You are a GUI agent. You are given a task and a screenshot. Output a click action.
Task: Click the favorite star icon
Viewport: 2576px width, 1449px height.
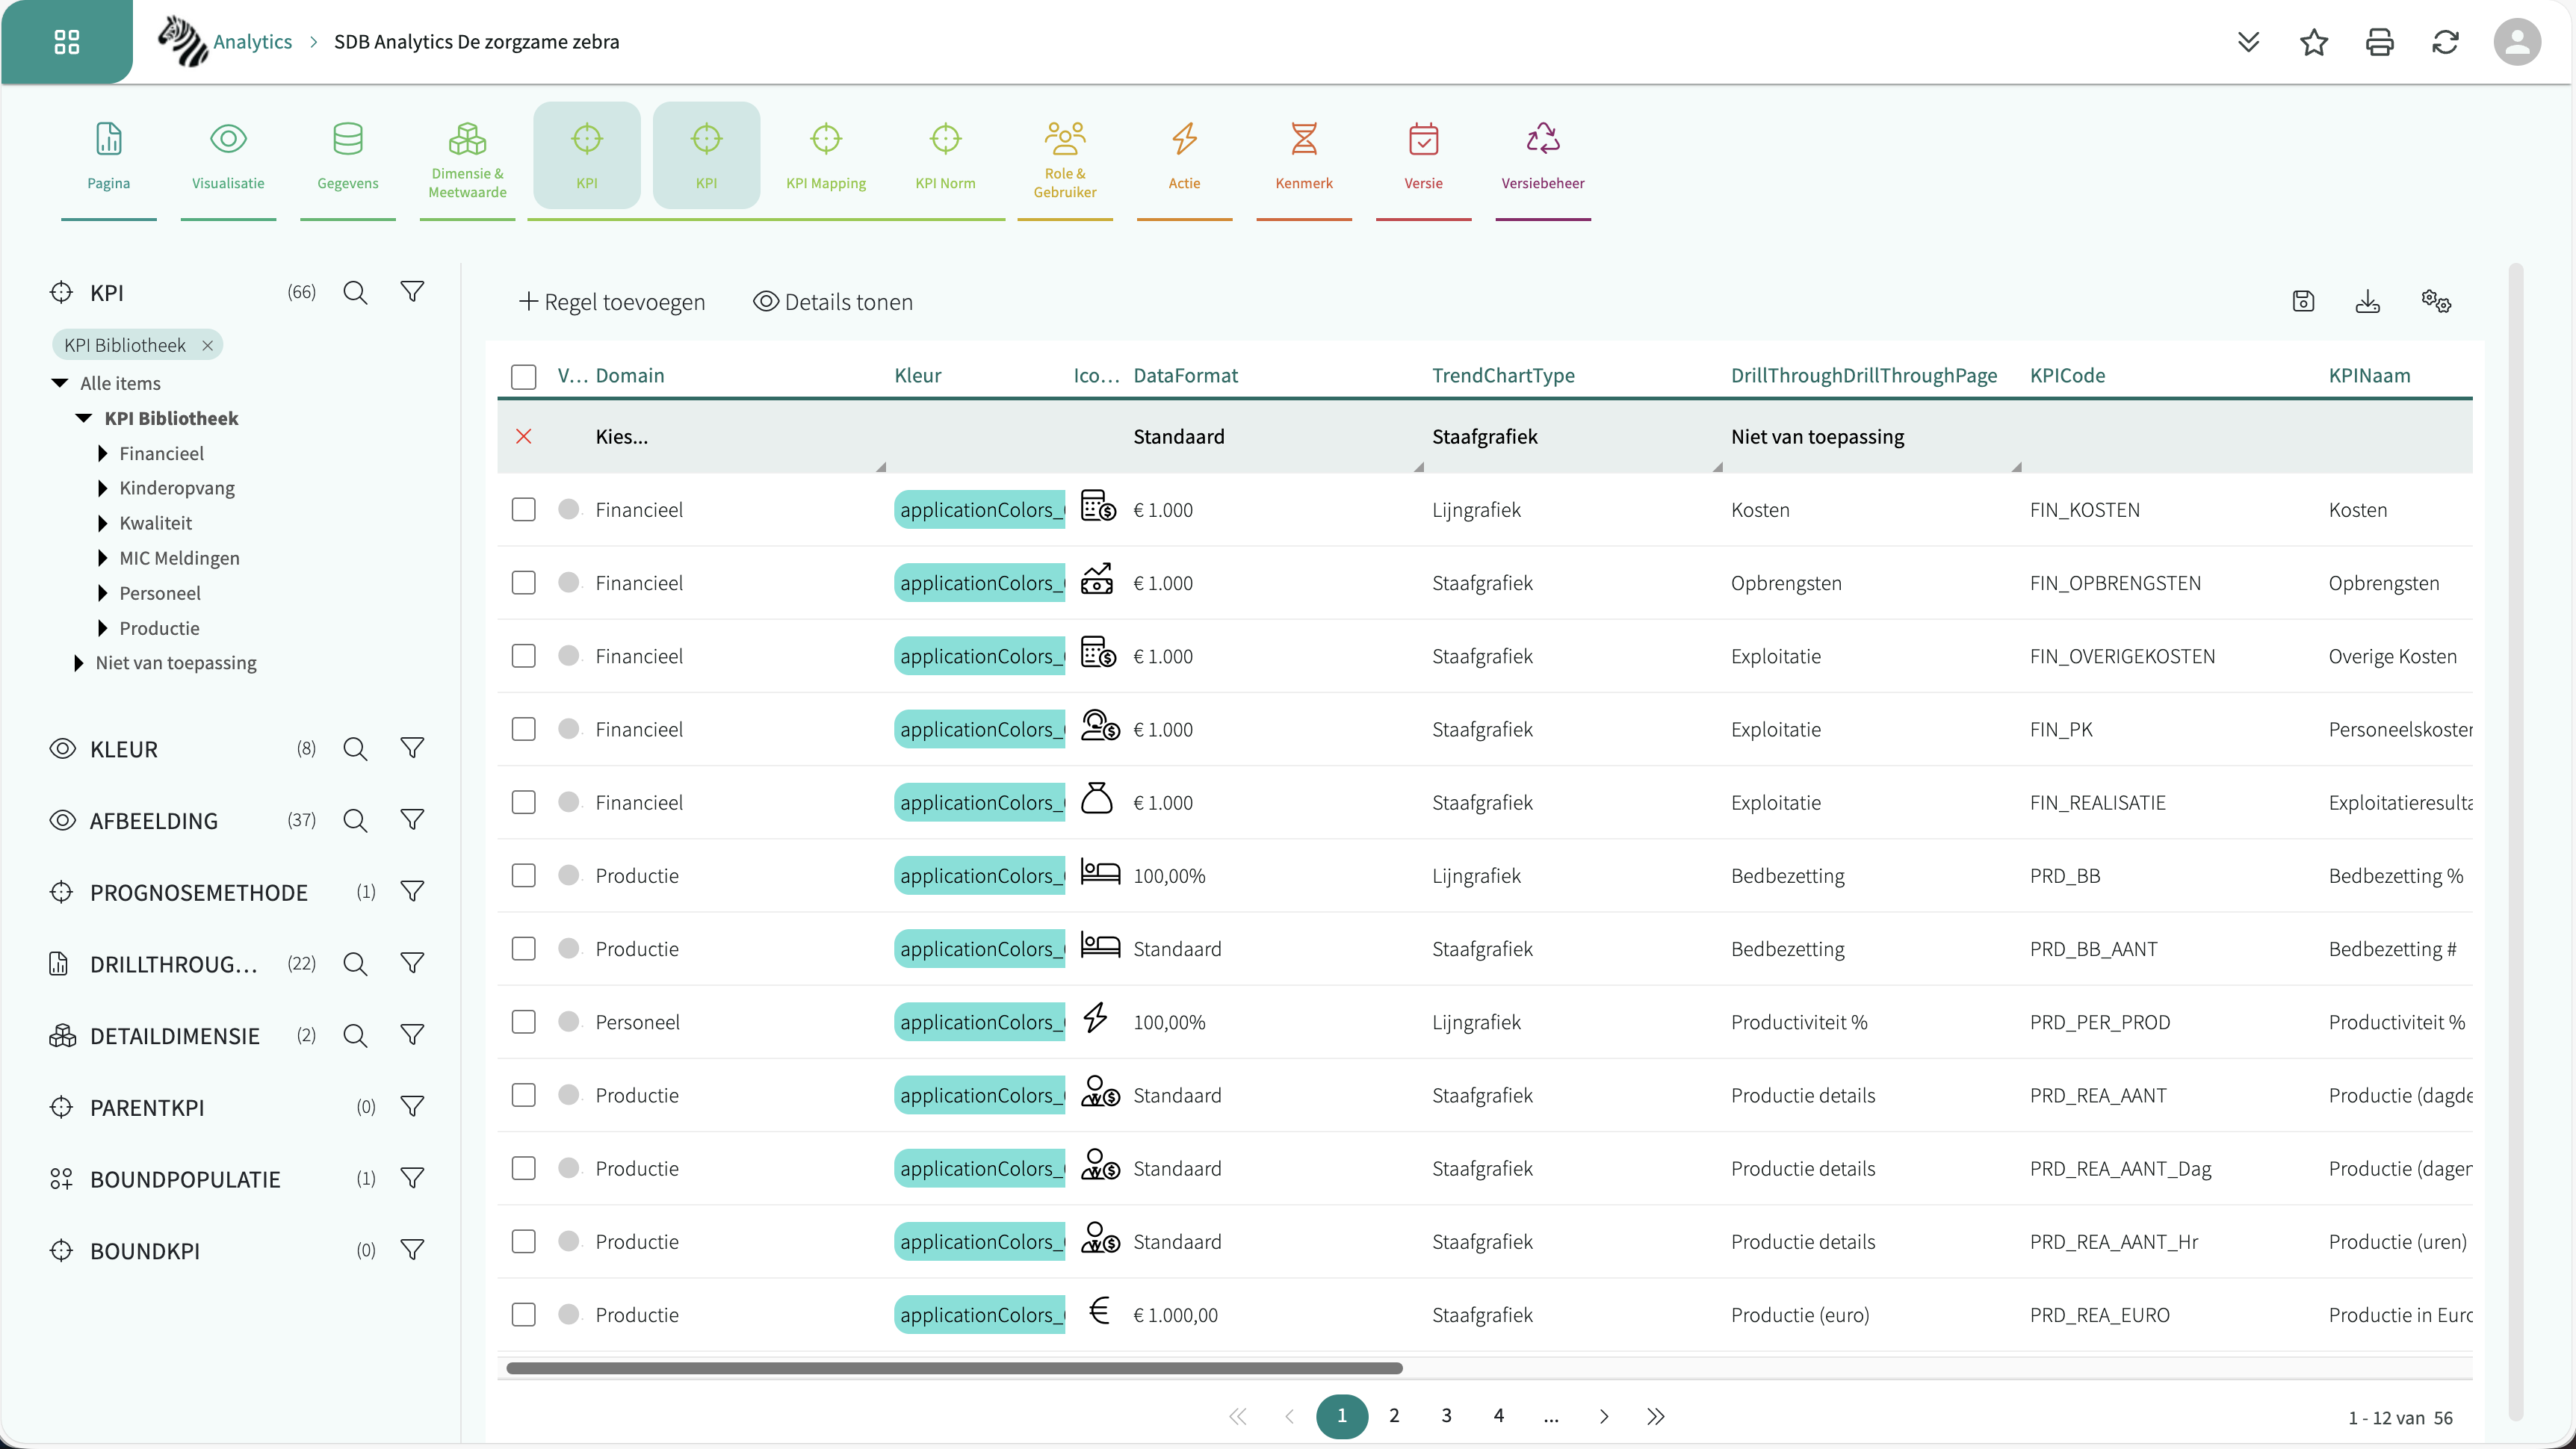point(2314,42)
